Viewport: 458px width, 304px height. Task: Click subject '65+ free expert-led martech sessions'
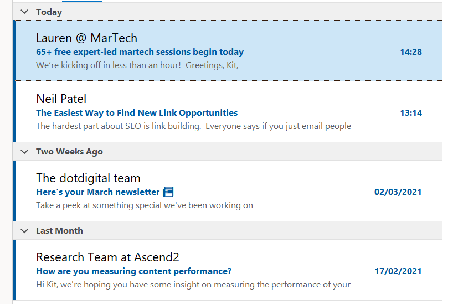(x=140, y=52)
